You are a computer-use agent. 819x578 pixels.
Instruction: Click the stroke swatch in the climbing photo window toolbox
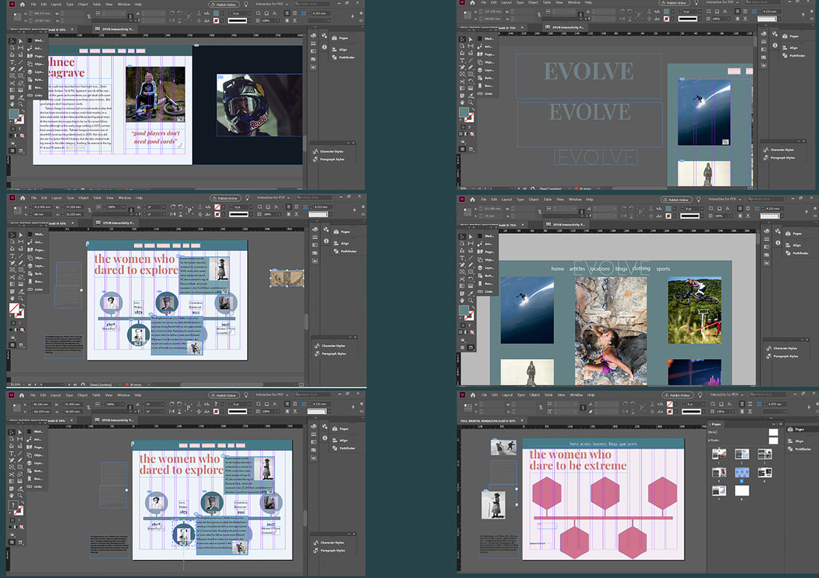(470, 316)
